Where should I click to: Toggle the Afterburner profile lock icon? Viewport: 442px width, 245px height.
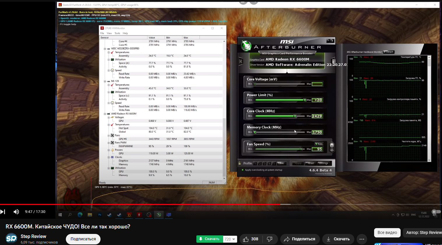pos(240,163)
